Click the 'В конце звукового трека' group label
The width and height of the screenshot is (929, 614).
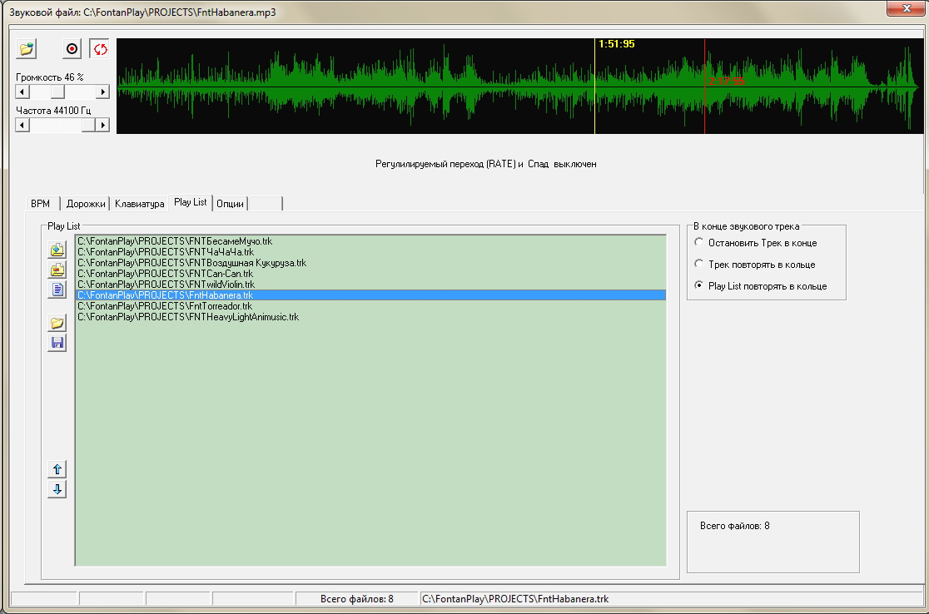point(747,226)
